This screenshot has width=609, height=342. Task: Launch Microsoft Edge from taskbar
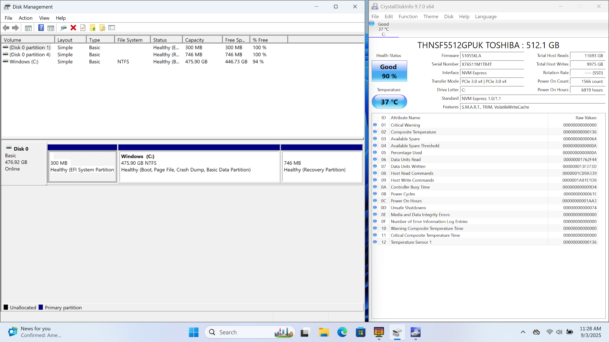342,332
